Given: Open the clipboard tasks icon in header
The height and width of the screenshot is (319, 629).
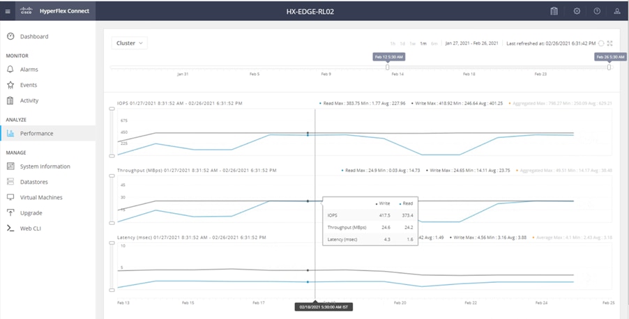Looking at the screenshot, I should (554, 11).
